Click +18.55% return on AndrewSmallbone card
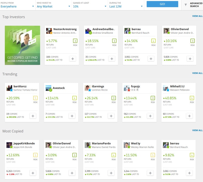 click(x=92, y=41)
